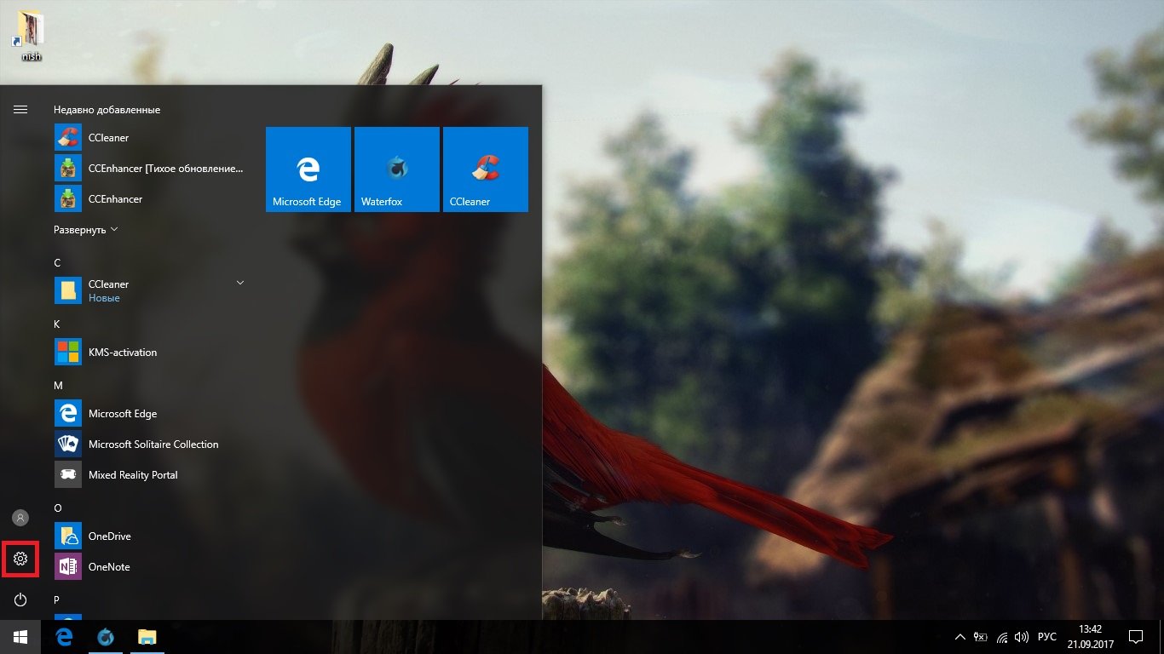
Task: Click the Недавно добавленные heading
Action: (x=107, y=110)
